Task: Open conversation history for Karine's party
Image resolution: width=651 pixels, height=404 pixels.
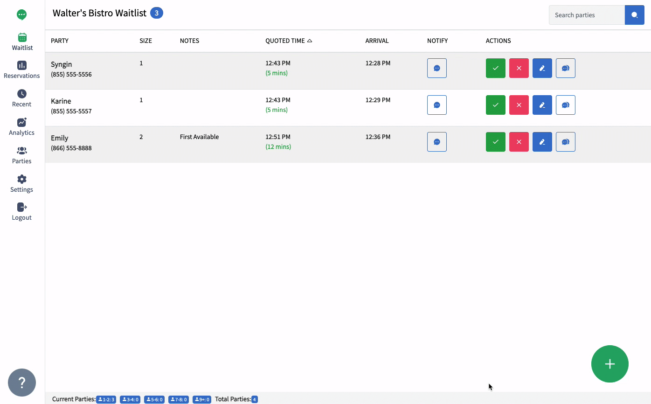Action: (x=565, y=104)
